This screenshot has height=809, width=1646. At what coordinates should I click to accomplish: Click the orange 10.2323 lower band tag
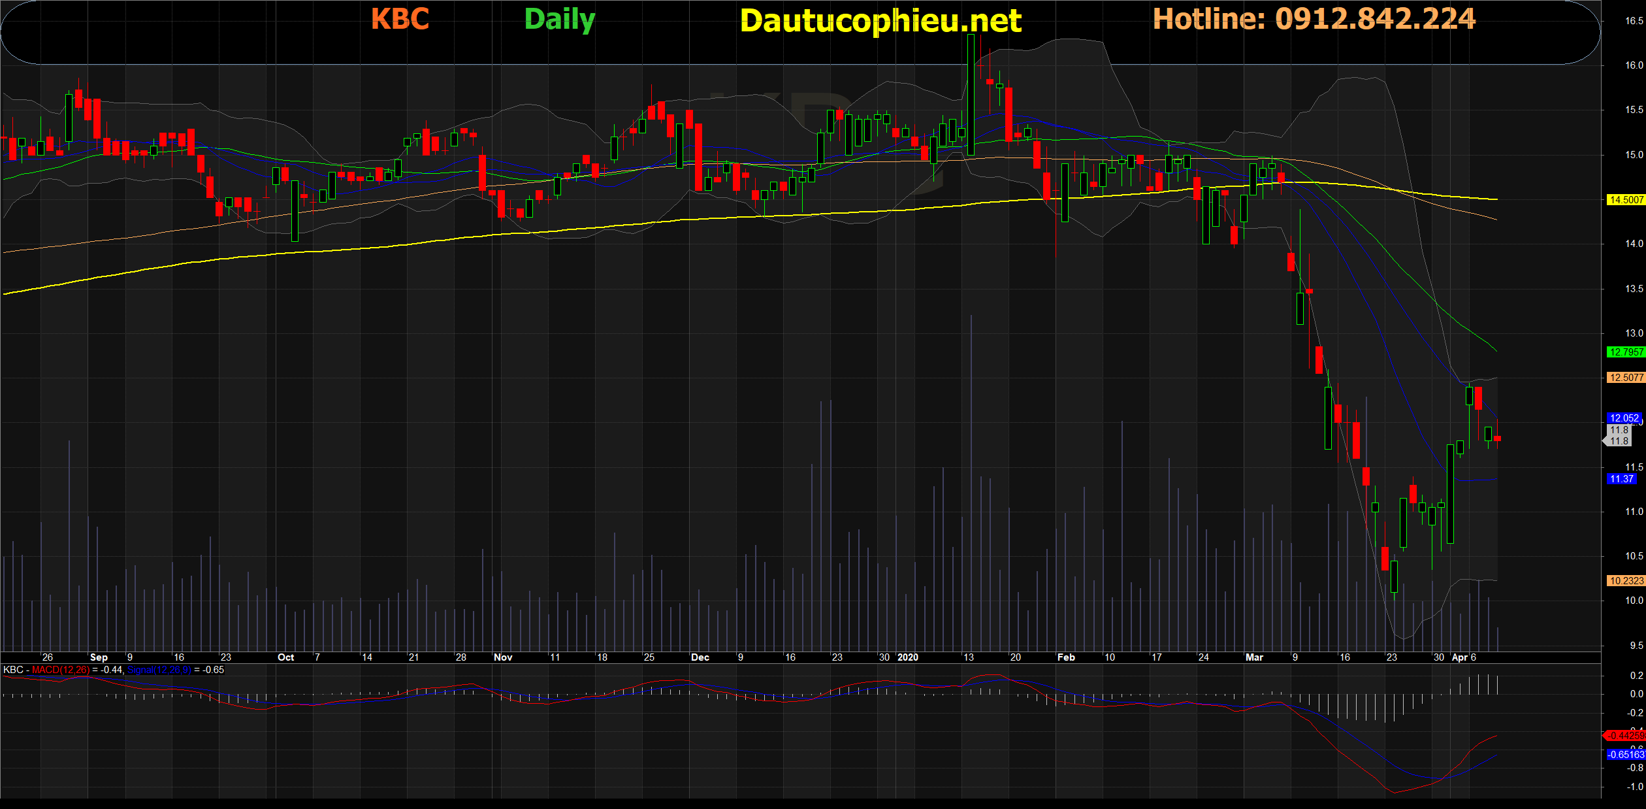click(1625, 580)
